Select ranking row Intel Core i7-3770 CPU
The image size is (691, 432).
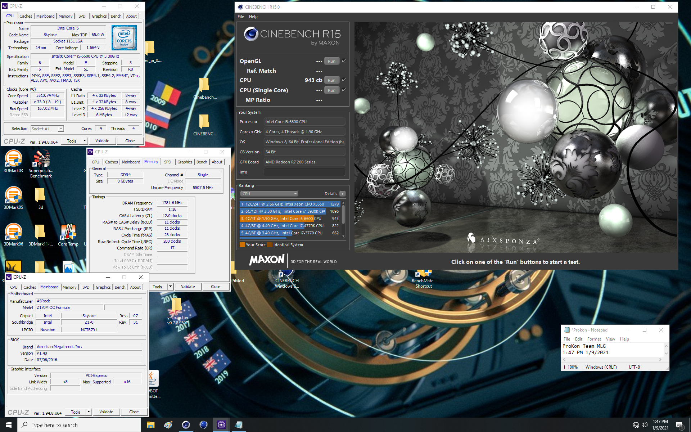[290, 233]
